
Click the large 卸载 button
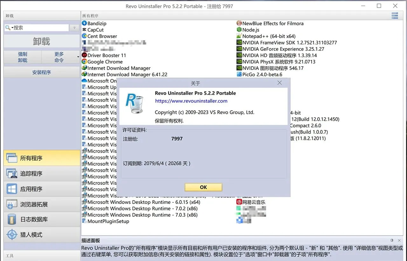click(42, 41)
